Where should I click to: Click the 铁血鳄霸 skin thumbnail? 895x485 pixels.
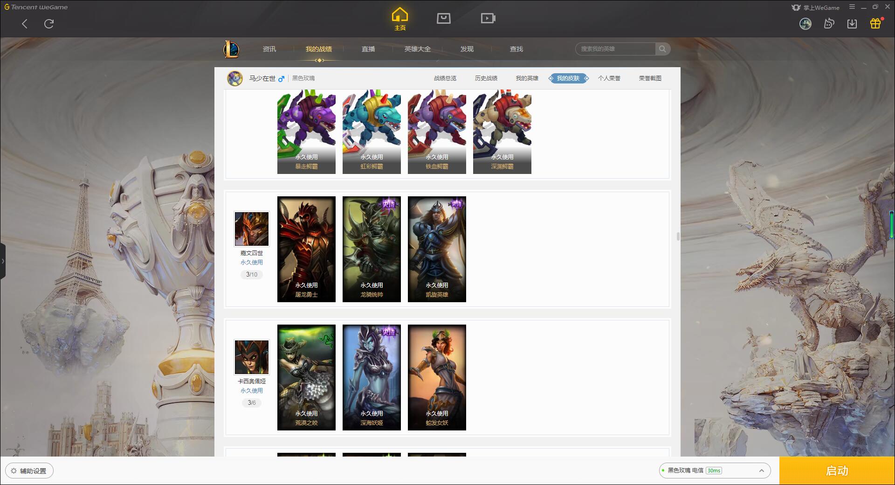pos(437,132)
